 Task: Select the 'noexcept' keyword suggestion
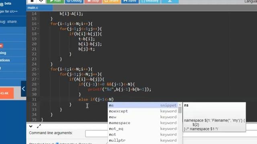tap(143, 111)
